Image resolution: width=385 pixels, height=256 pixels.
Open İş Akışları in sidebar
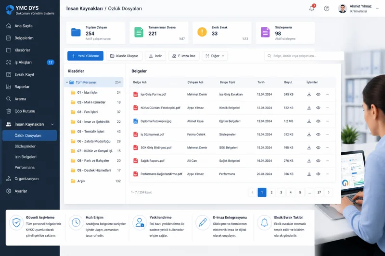[x=30, y=62]
